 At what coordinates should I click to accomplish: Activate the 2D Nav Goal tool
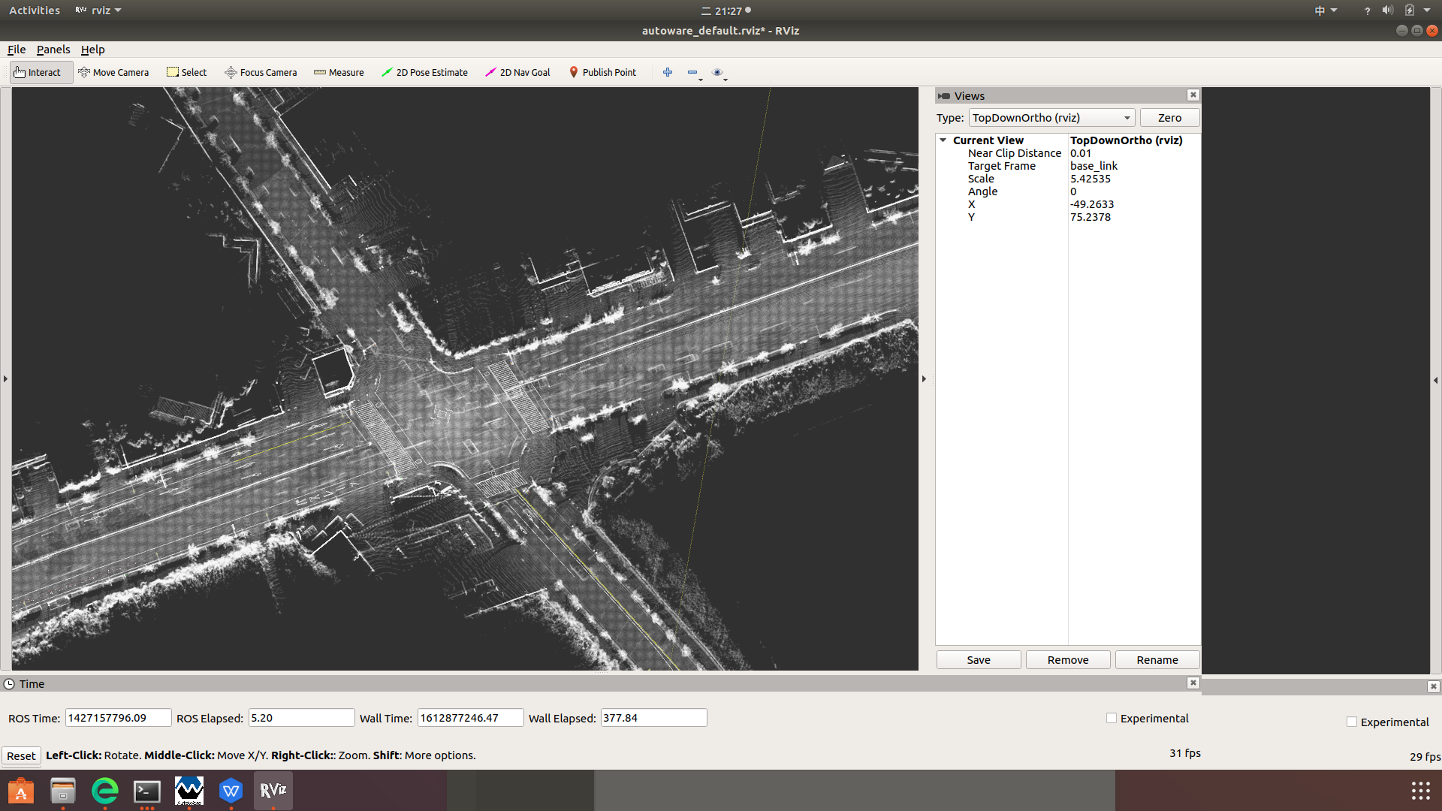click(517, 73)
